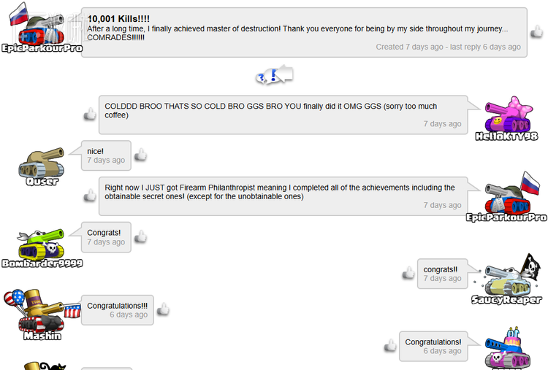
Task: Like Quser's 'nice!' comment
Action: (x=141, y=155)
